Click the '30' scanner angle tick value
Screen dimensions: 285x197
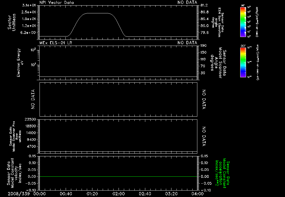coord(203,73)
